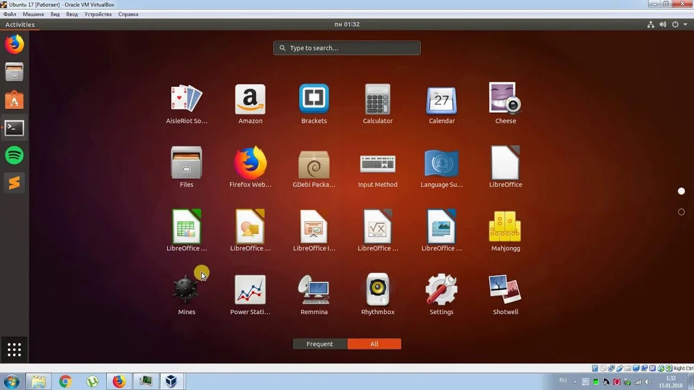The width and height of the screenshot is (694, 390).
Task: Start the Mahjongg game
Action: pyautogui.click(x=505, y=226)
